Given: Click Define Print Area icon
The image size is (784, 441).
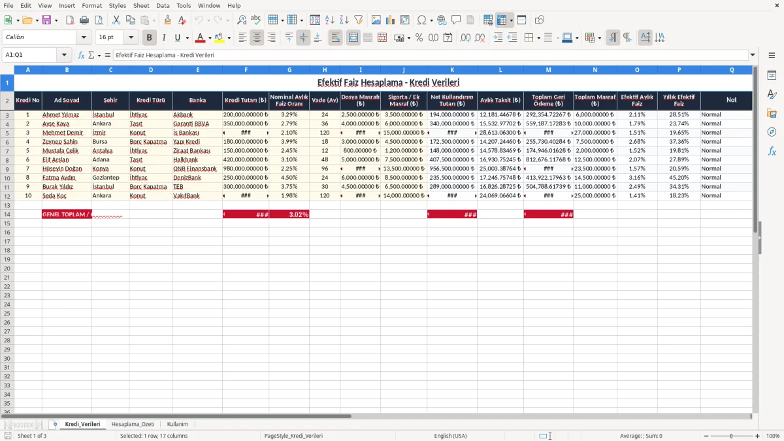Looking at the screenshot, I should pyautogui.click(x=488, y=20).
